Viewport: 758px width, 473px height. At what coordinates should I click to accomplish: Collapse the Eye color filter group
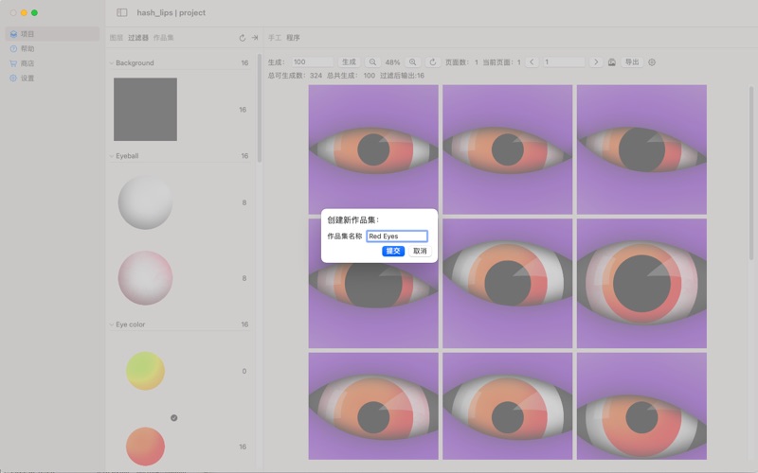111,324
